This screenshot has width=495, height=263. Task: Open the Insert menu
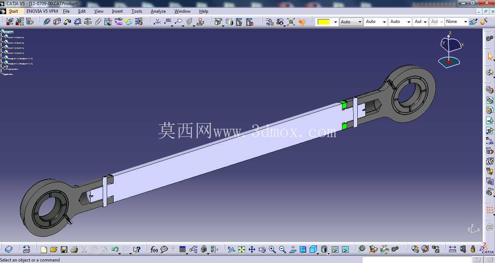click(x=117, y=11)
